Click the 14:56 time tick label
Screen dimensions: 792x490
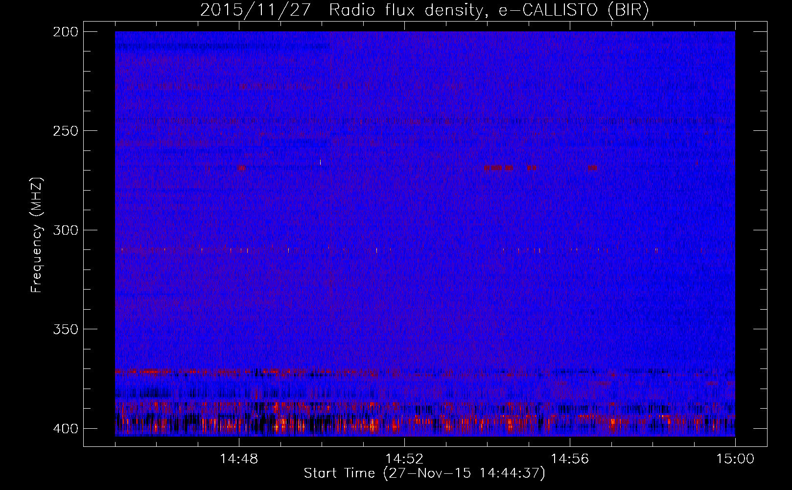pyautogui.click(x=570, y=459)
